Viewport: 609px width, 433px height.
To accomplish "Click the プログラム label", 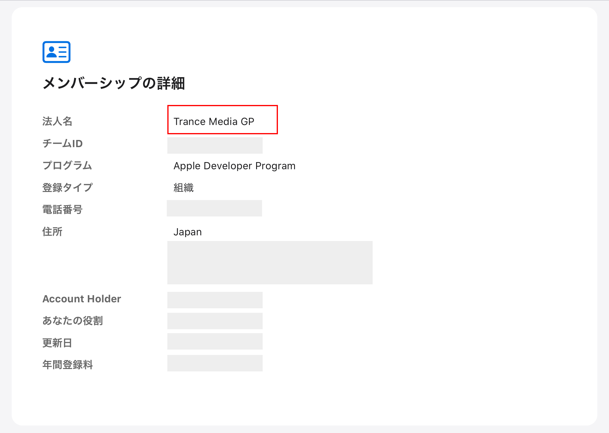I will pyautogui.click(x=67, y=165).
